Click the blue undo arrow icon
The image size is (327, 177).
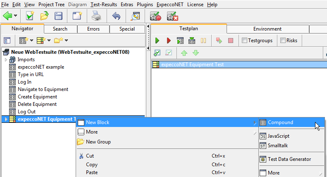click(x=116, y=16)
